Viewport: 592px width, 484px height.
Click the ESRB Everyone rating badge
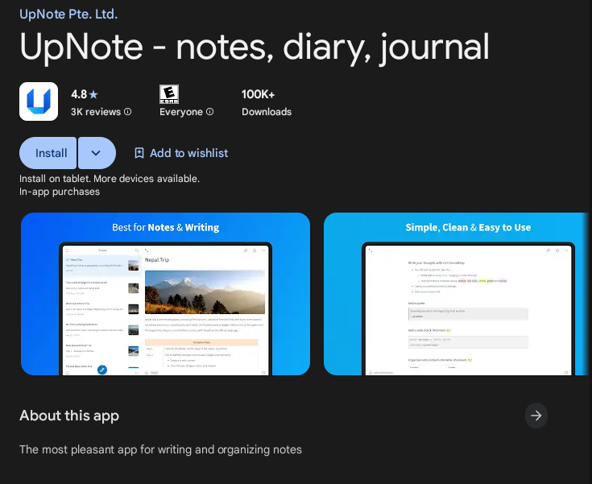click(169, 93)
